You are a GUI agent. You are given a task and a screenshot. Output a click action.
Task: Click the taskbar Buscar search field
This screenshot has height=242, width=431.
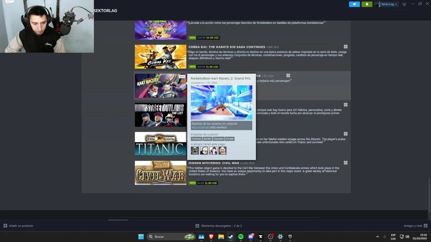(172, 237)
